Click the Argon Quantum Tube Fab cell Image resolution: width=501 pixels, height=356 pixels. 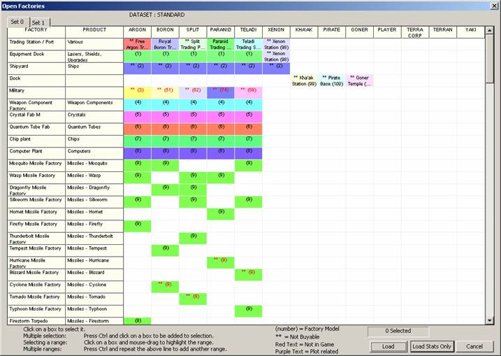(137, 128)
